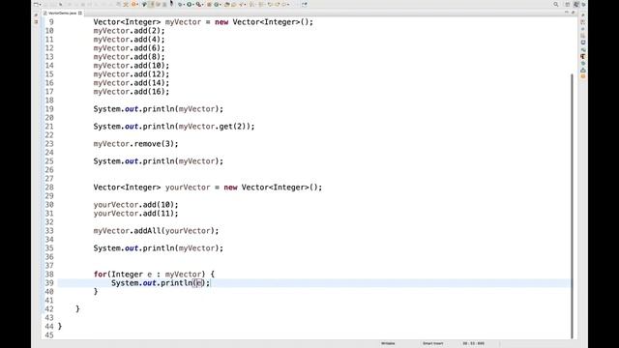Screen dimensions: 619x348
Task: Click line number 9 in the gutter
Action: (51, 22)
